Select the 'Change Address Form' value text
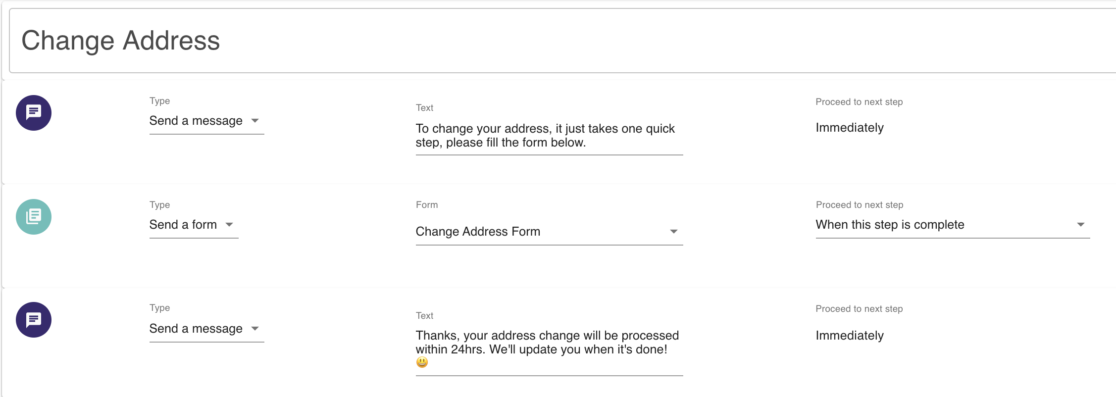Screen dimensions: 1116x397 [478, 232]
